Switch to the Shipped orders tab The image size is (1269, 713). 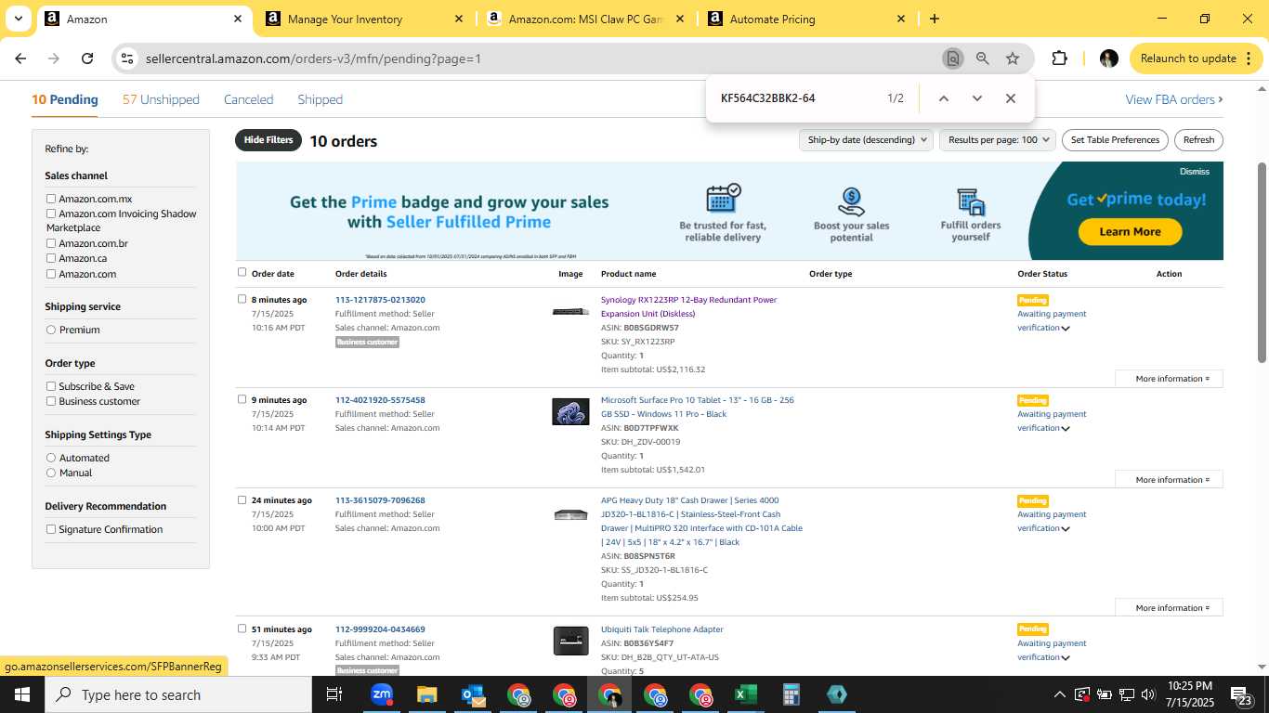tap(320, 99)
